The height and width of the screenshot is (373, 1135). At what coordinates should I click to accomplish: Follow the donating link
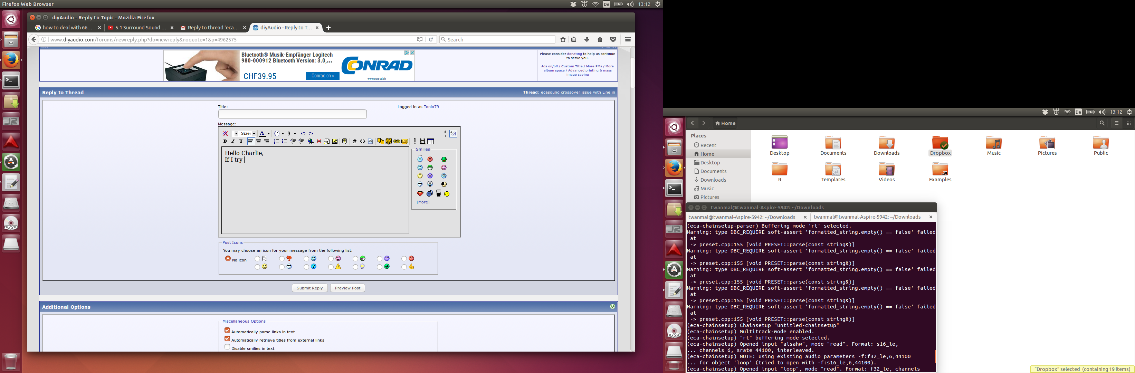click(574, 54)
